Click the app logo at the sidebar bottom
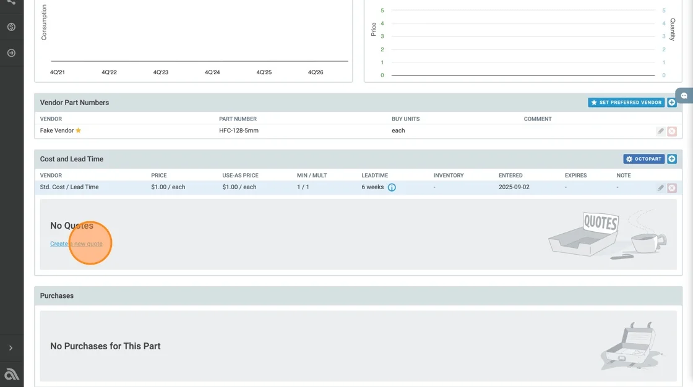 pos(11,374)
